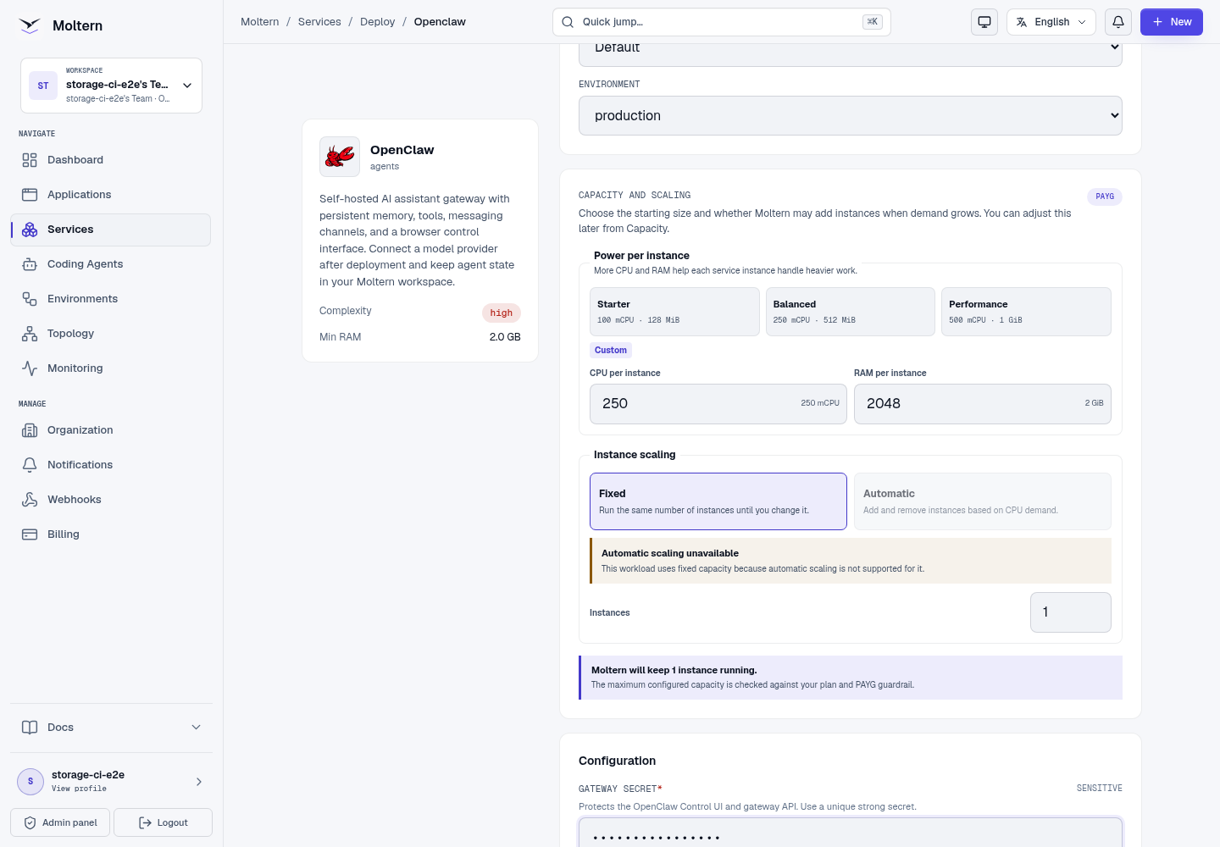Click the Logout arrow icon

(x=145, y=822)
